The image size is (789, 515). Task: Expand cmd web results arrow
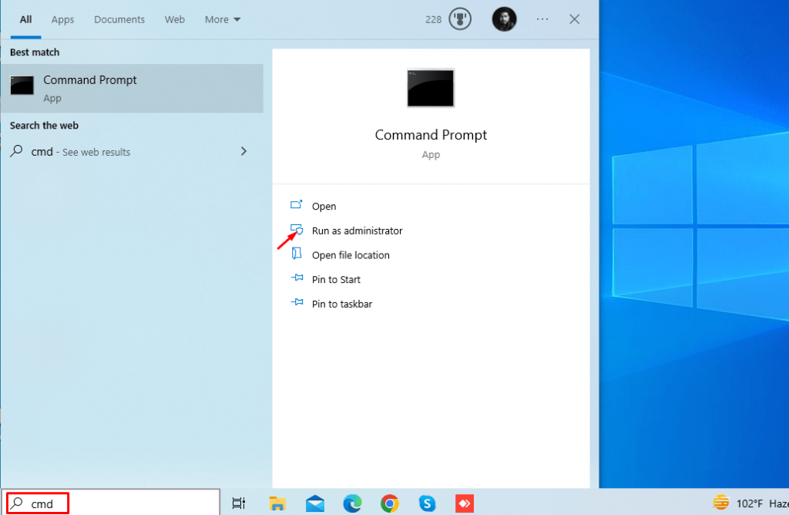click(x=244, y=151)
